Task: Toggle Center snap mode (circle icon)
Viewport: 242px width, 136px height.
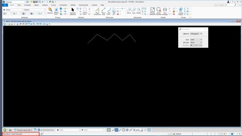Action: (x=124, y=130)
